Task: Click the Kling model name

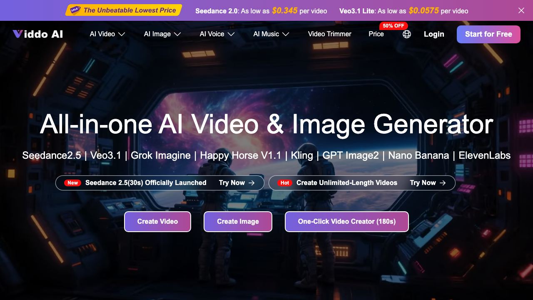Action: [302, 156]
